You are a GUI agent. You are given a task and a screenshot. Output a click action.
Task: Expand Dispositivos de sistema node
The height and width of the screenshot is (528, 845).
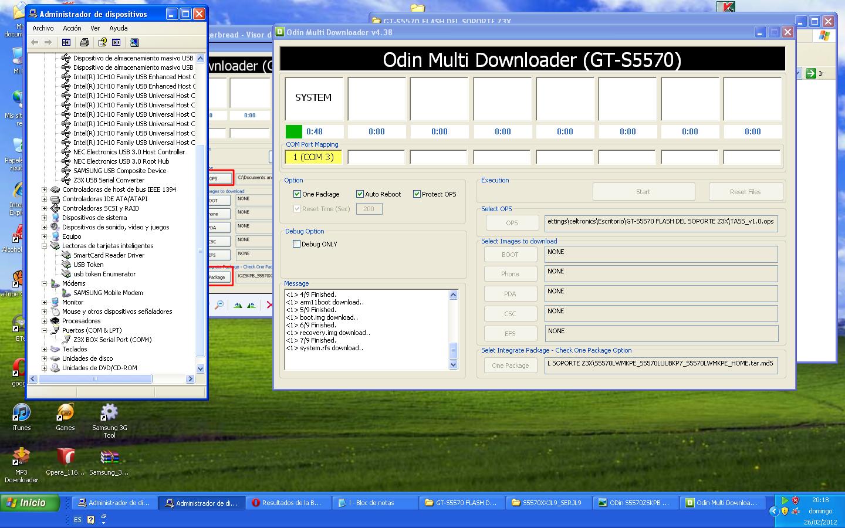(x=44, y=218)
